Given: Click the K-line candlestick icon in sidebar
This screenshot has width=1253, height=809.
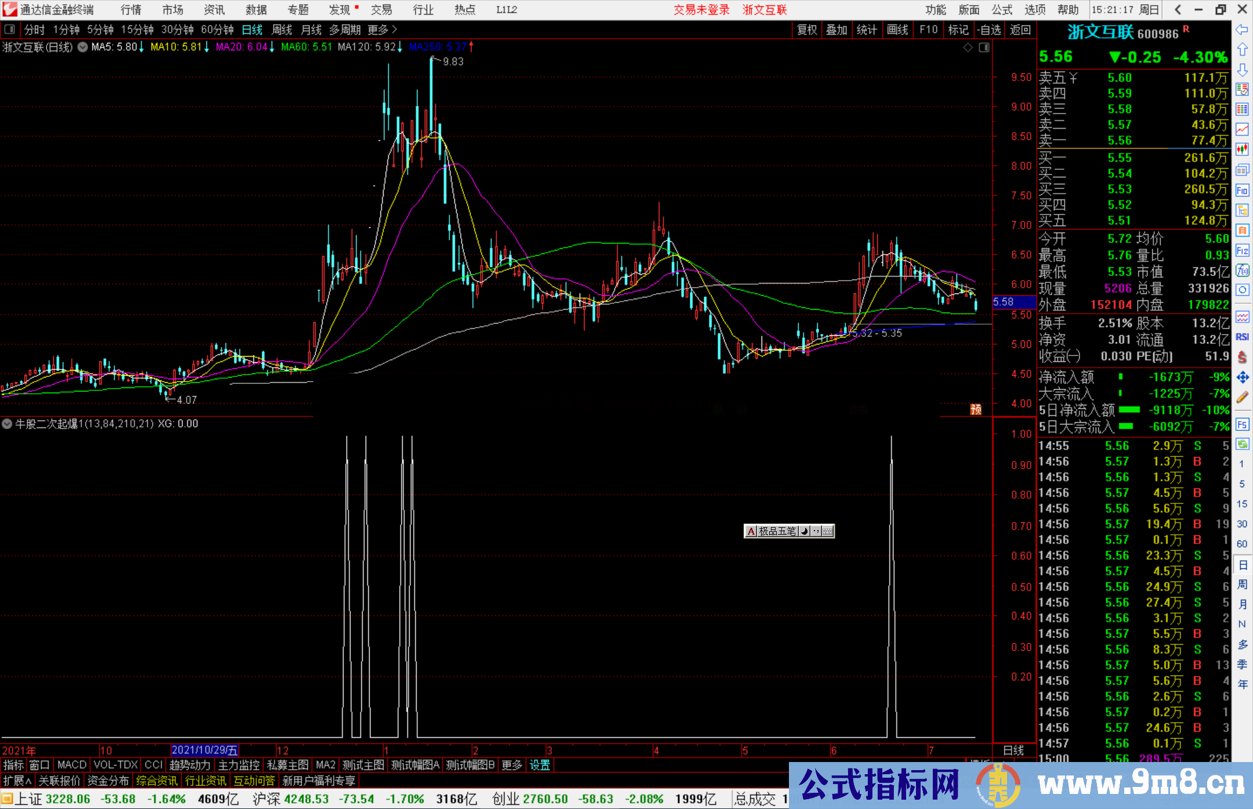Looking at the screenshot, I should click(x=1242, y=150).
